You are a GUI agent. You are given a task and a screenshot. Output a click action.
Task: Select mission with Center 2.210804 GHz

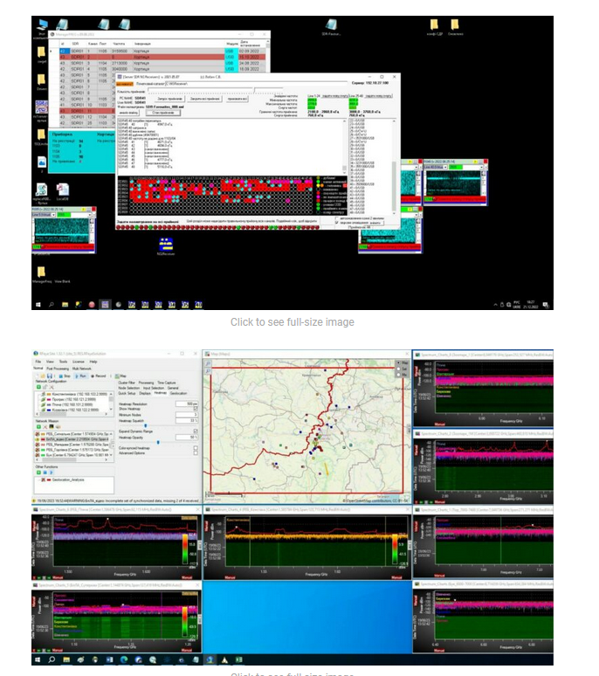click(72, 439)
